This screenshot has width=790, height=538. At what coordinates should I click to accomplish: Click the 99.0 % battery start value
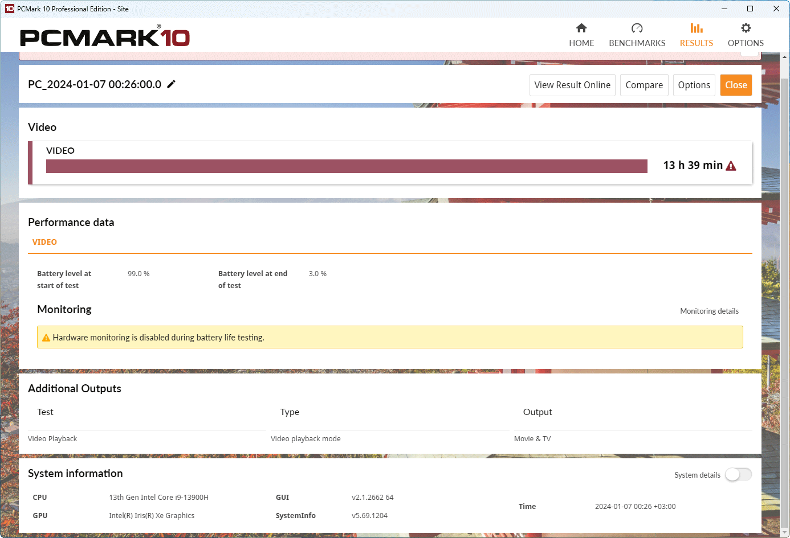click(139, 274)
